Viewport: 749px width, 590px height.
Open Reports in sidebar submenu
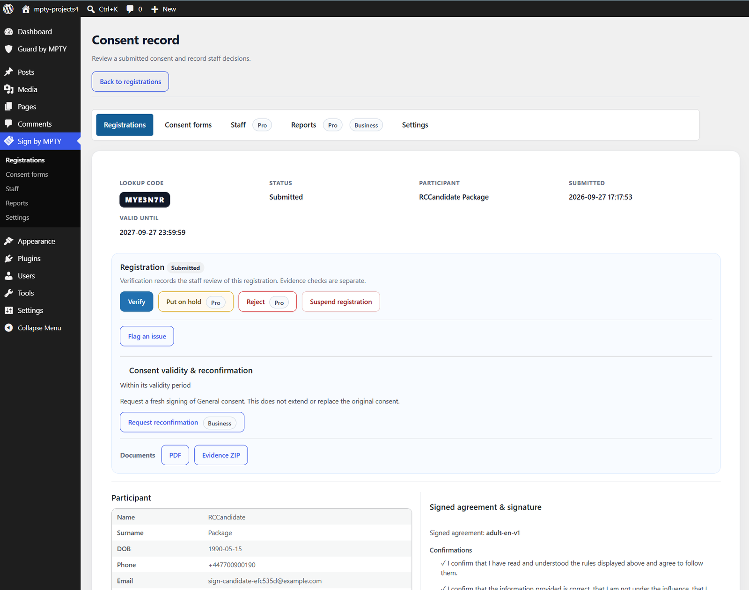tap(17, 203)
